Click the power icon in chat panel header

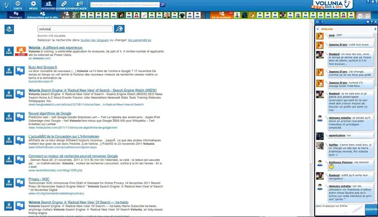pos(318,22)
